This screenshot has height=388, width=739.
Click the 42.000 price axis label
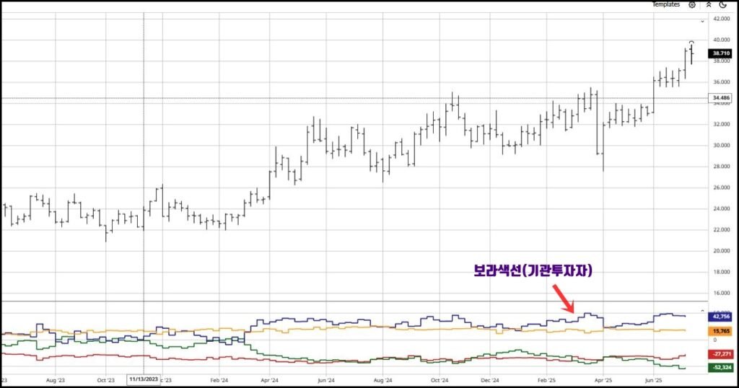722,19
